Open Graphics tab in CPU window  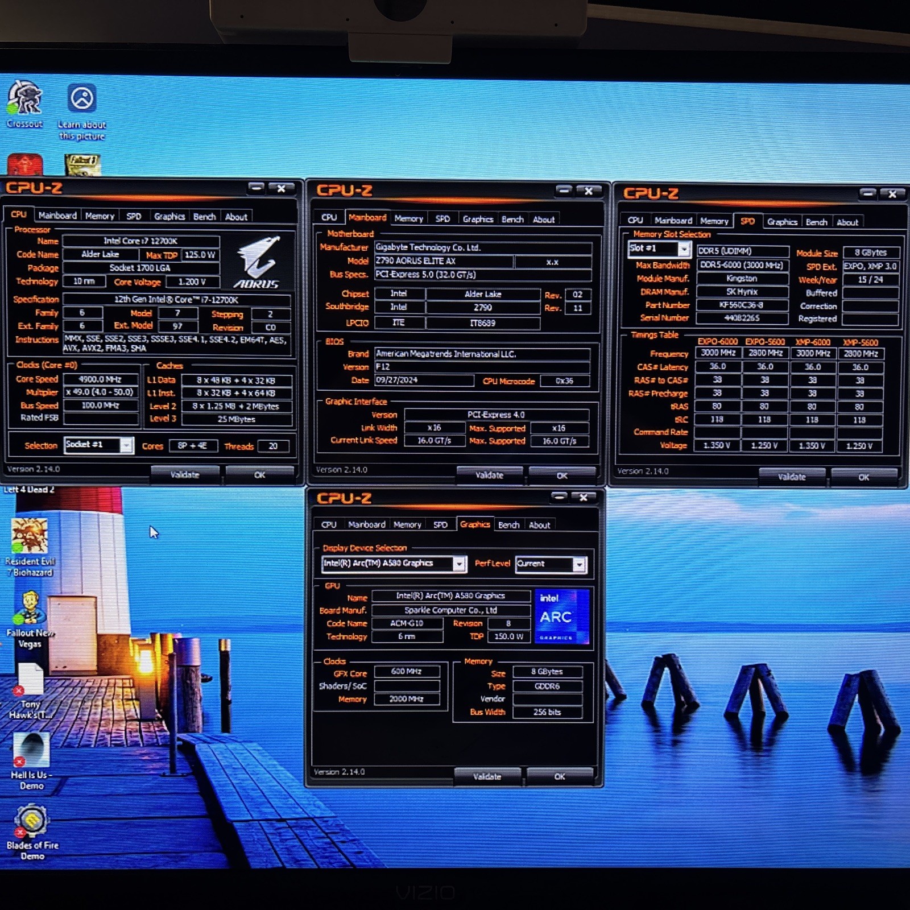(169, 217)
